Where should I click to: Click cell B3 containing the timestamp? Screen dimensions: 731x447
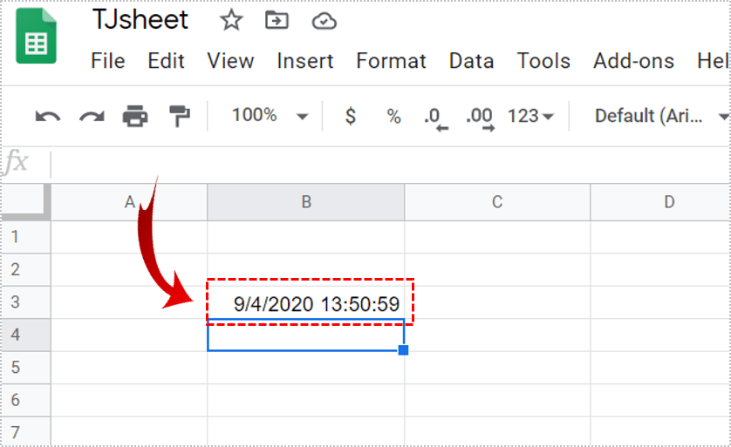tap(306, 303)
